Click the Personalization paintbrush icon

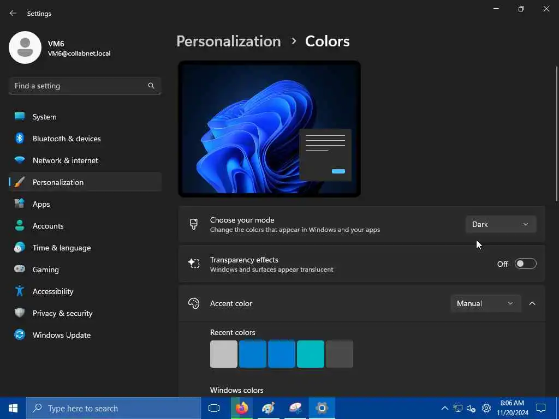click(x=20, y=182)
